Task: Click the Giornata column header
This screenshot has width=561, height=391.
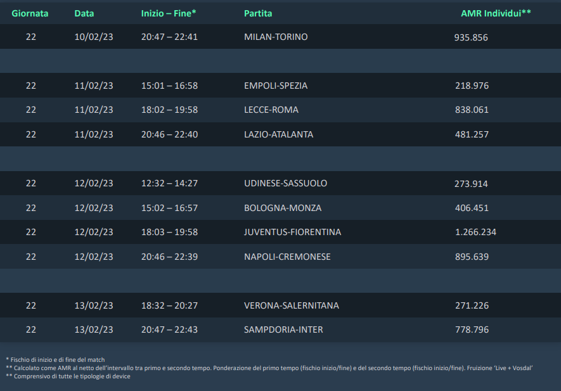Action: coord(30,13)
